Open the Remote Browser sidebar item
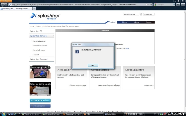Screen dimensions: 186x116 point(39,50)
